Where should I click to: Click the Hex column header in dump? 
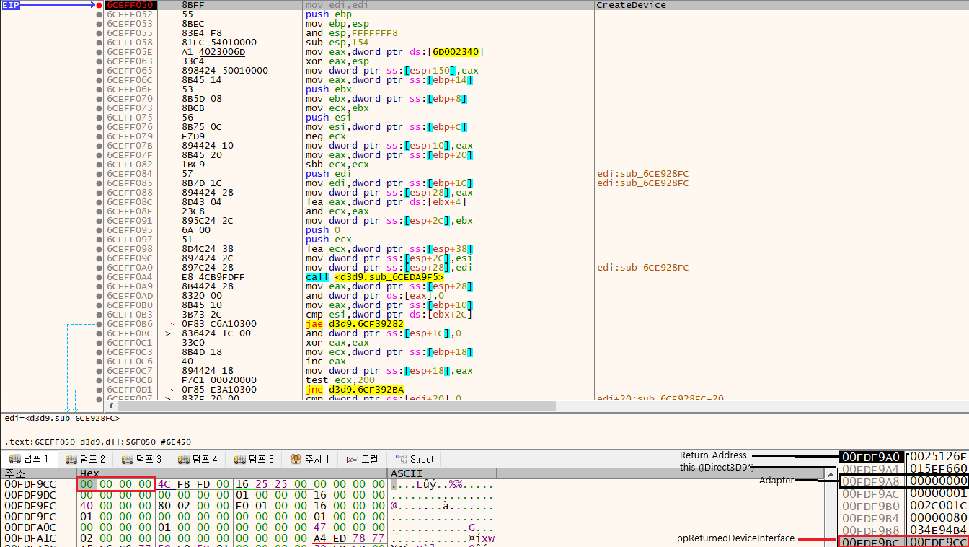pos(231,473)
